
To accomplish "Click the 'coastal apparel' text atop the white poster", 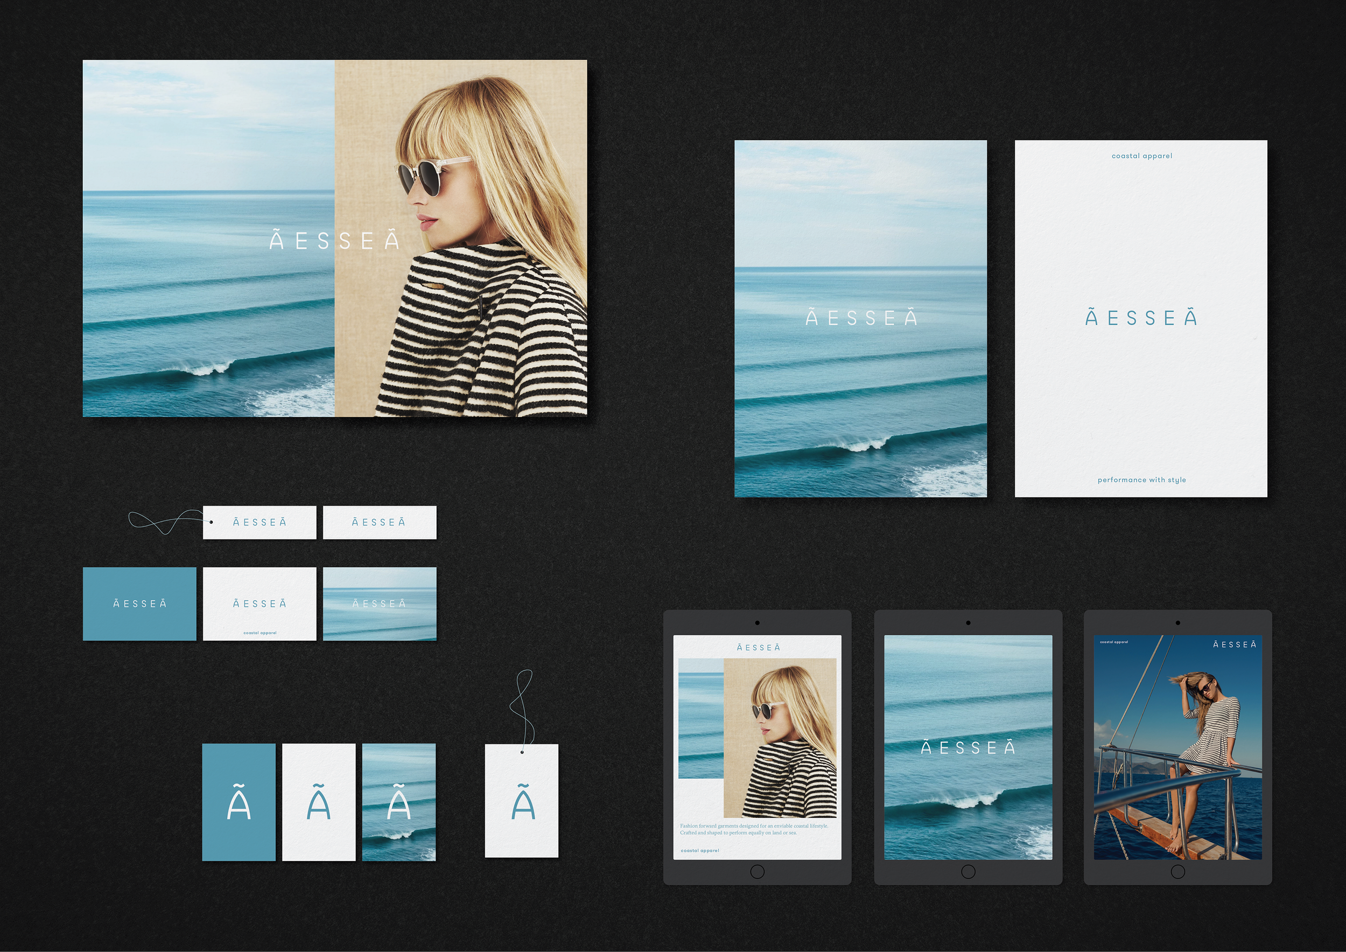I will 1141,156.
